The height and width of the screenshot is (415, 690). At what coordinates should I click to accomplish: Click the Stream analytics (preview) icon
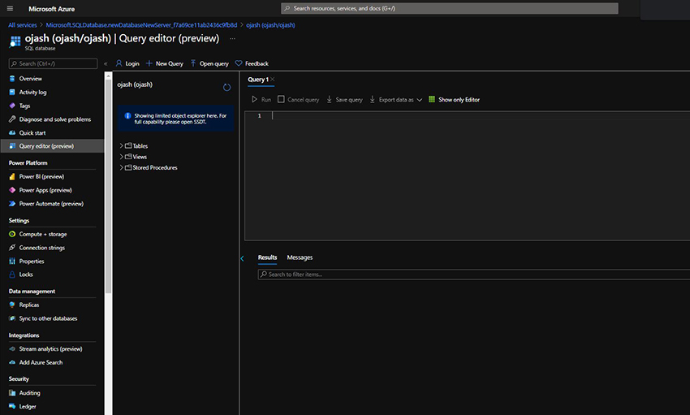12,349
